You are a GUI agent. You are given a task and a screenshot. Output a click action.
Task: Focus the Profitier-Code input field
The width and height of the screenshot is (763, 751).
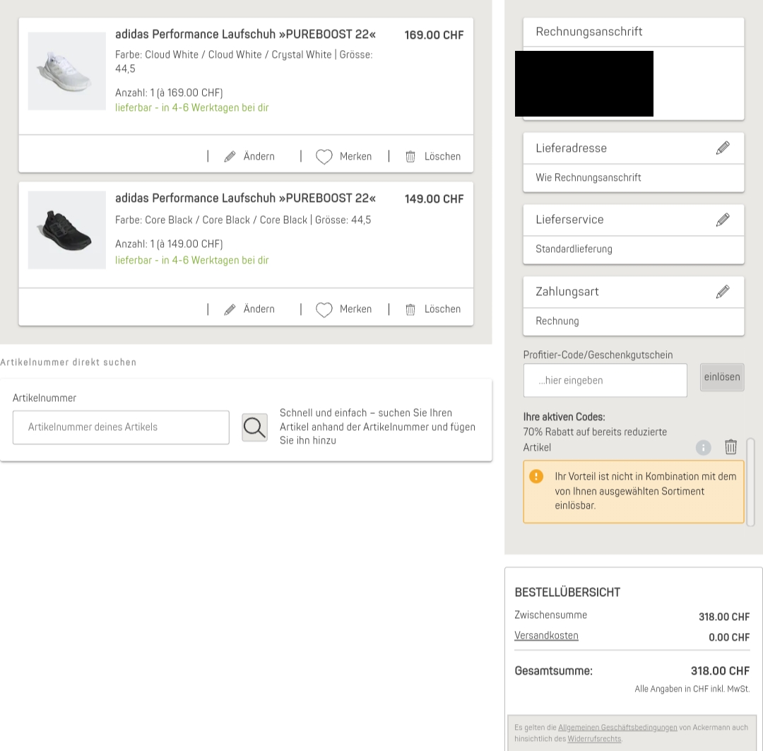605,380
